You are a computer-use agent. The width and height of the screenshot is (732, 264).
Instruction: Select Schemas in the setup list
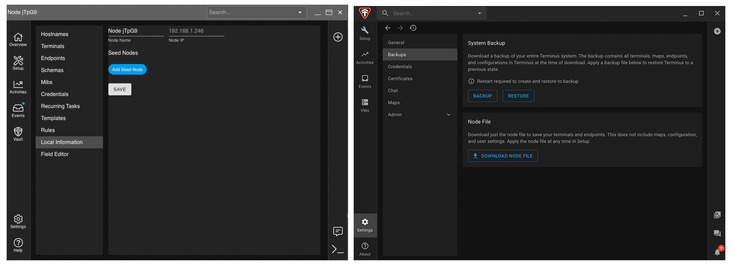[x=69, y=70]
